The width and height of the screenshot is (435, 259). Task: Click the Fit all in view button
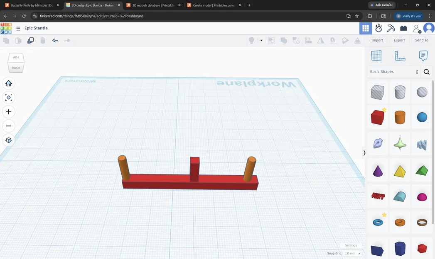[x=9, y=97]
